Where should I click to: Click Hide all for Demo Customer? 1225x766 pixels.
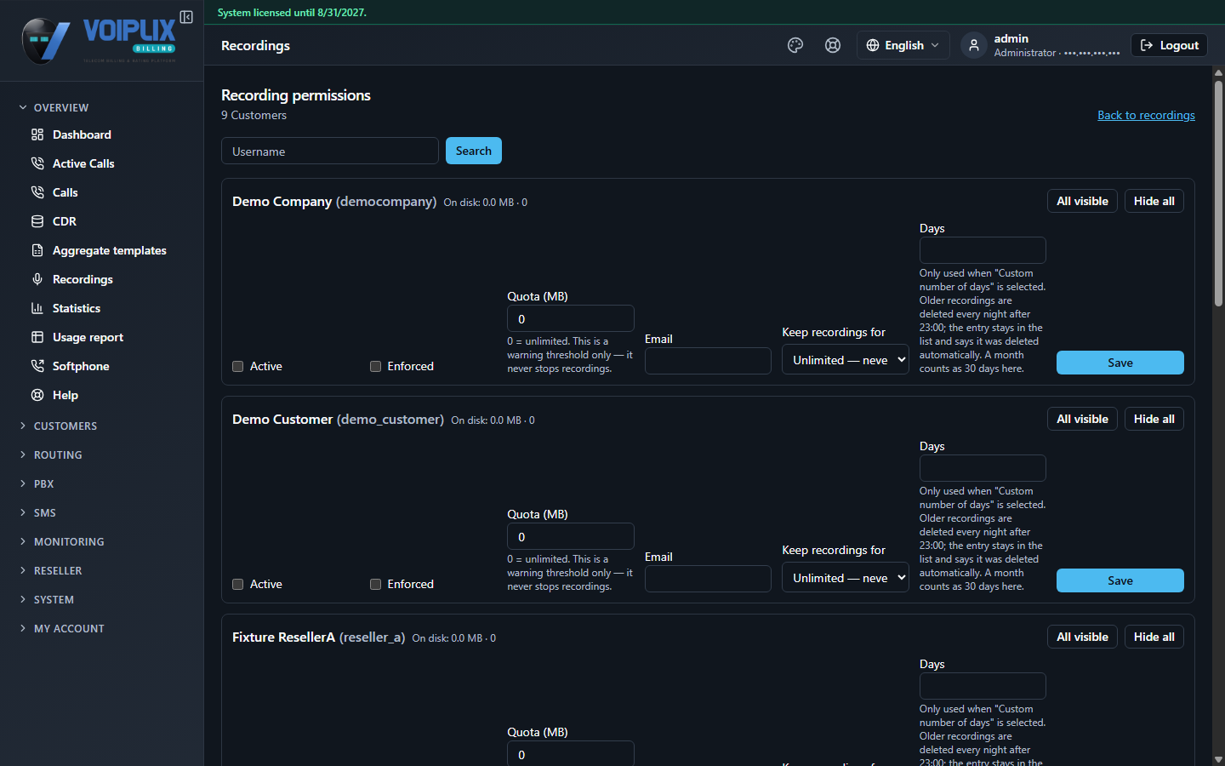(1154, 419)
